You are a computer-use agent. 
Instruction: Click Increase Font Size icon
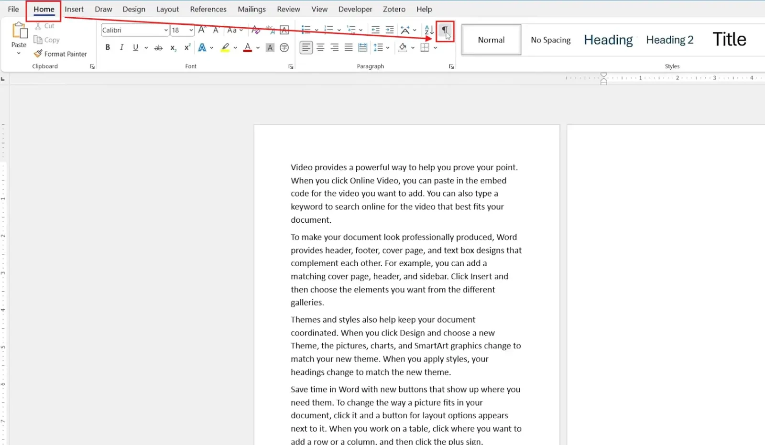[x=202, y=30]
